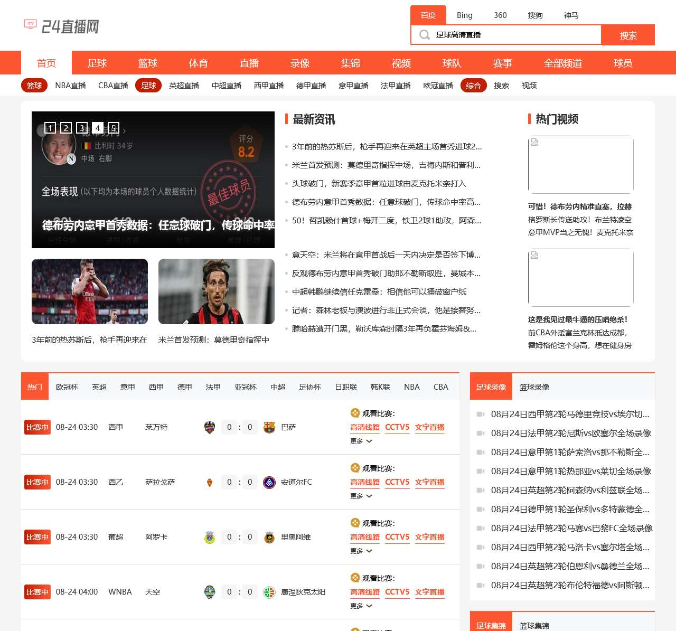Click the magnifier icon in search box

[x=424, y=35]
